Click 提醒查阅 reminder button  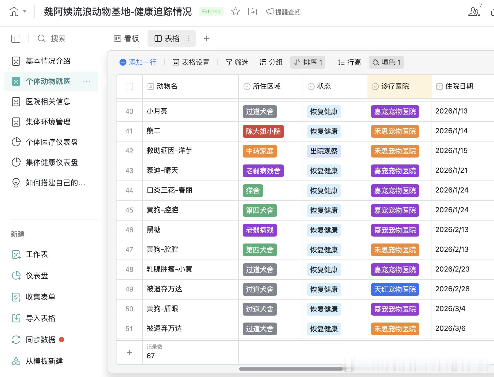pos(283,12)
